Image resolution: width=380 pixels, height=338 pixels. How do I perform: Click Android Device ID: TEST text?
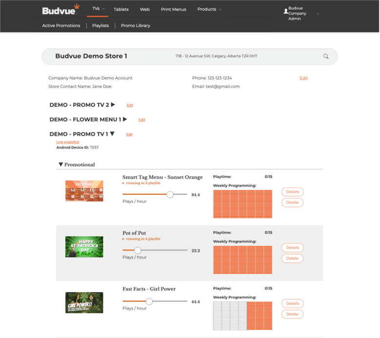point(78,147)
